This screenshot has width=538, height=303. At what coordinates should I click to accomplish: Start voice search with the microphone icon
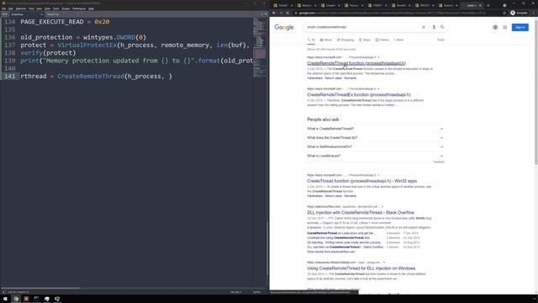[x=434, y=27]
